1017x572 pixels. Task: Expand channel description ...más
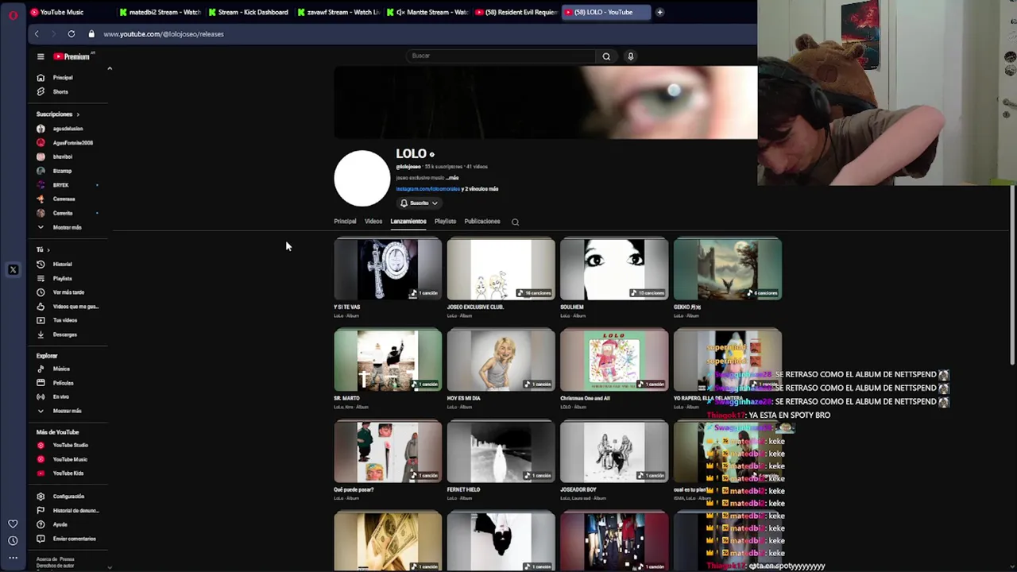(x=452, y=178)
